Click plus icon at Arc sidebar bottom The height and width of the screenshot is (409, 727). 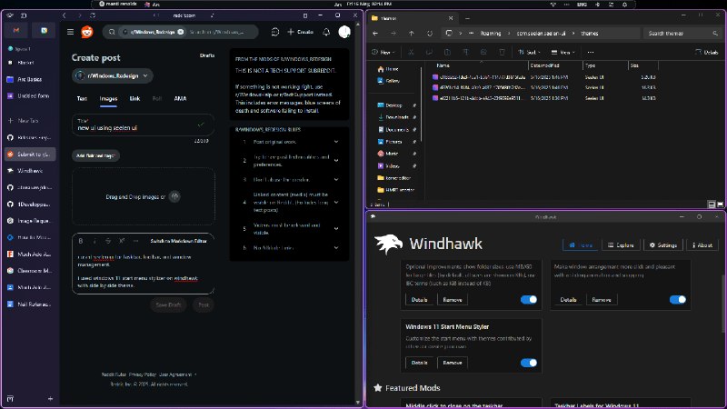[50, 398]
